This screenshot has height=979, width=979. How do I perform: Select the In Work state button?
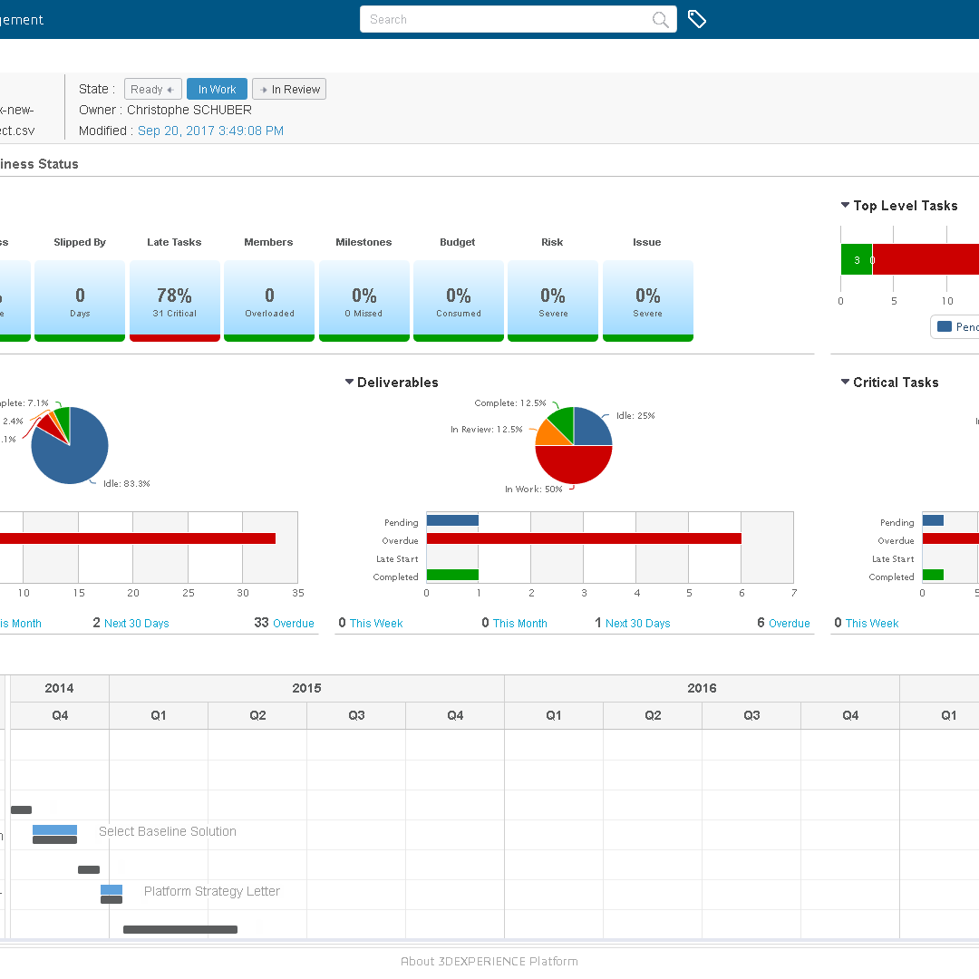[217, 90]
